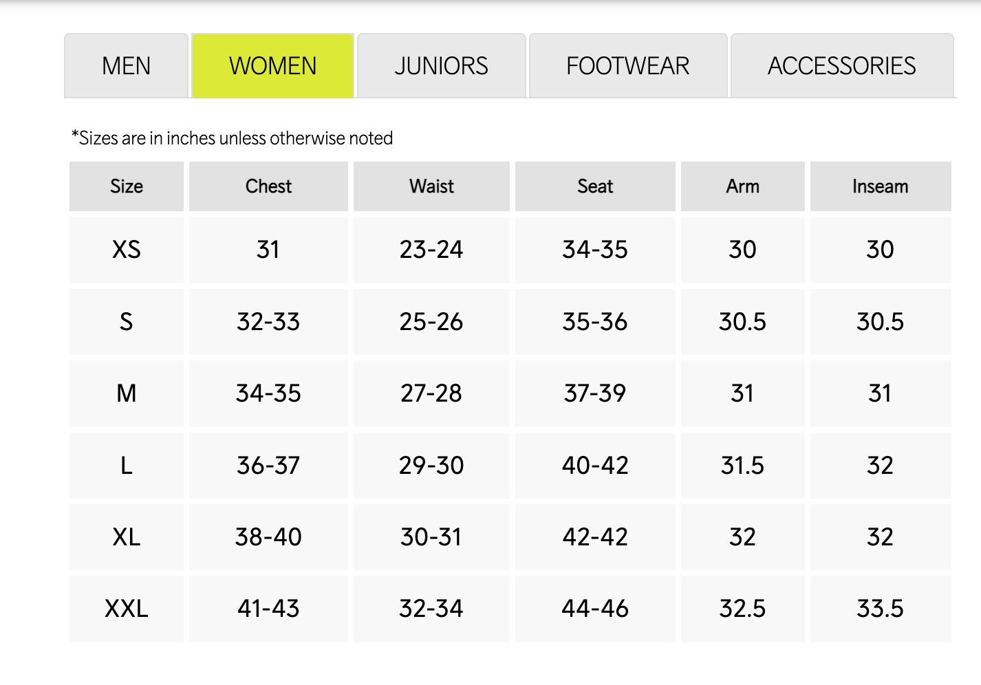Viewport: 981px width, 685px height.
Task: Select the XL size row label
Action: [x=127, y=537]
